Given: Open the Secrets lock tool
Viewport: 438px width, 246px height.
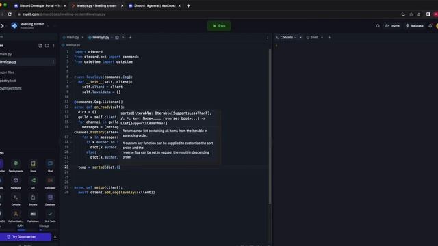Looking at the screenshot, I should pyautogui.click(x=33, y=197).
